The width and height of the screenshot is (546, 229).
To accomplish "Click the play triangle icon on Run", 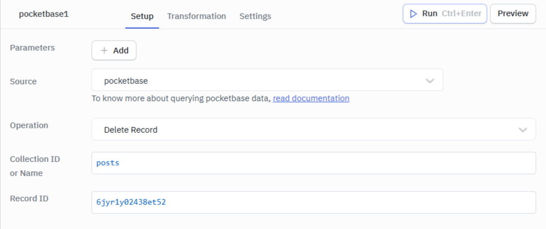I will pos(413,14).
